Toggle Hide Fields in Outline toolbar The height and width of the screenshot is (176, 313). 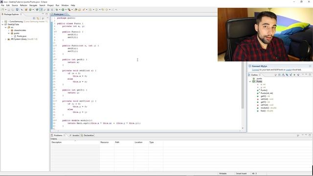coord(287,75)
